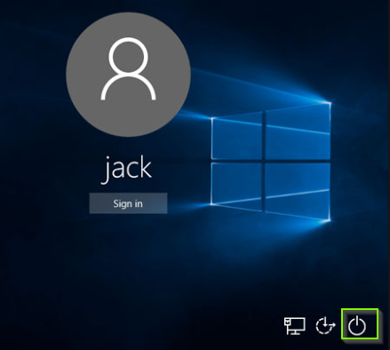Viewport: 390px width, 350px height.
Task: Sign in as user jack
Action: (128, 203)
